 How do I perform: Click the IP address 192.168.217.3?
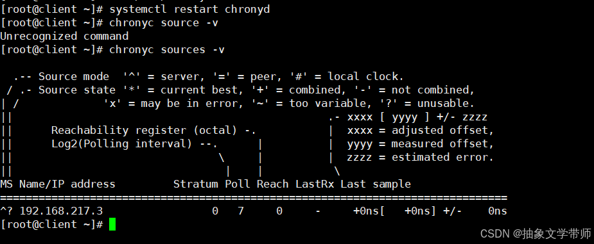pyautogui.click(x=61, y=211)
